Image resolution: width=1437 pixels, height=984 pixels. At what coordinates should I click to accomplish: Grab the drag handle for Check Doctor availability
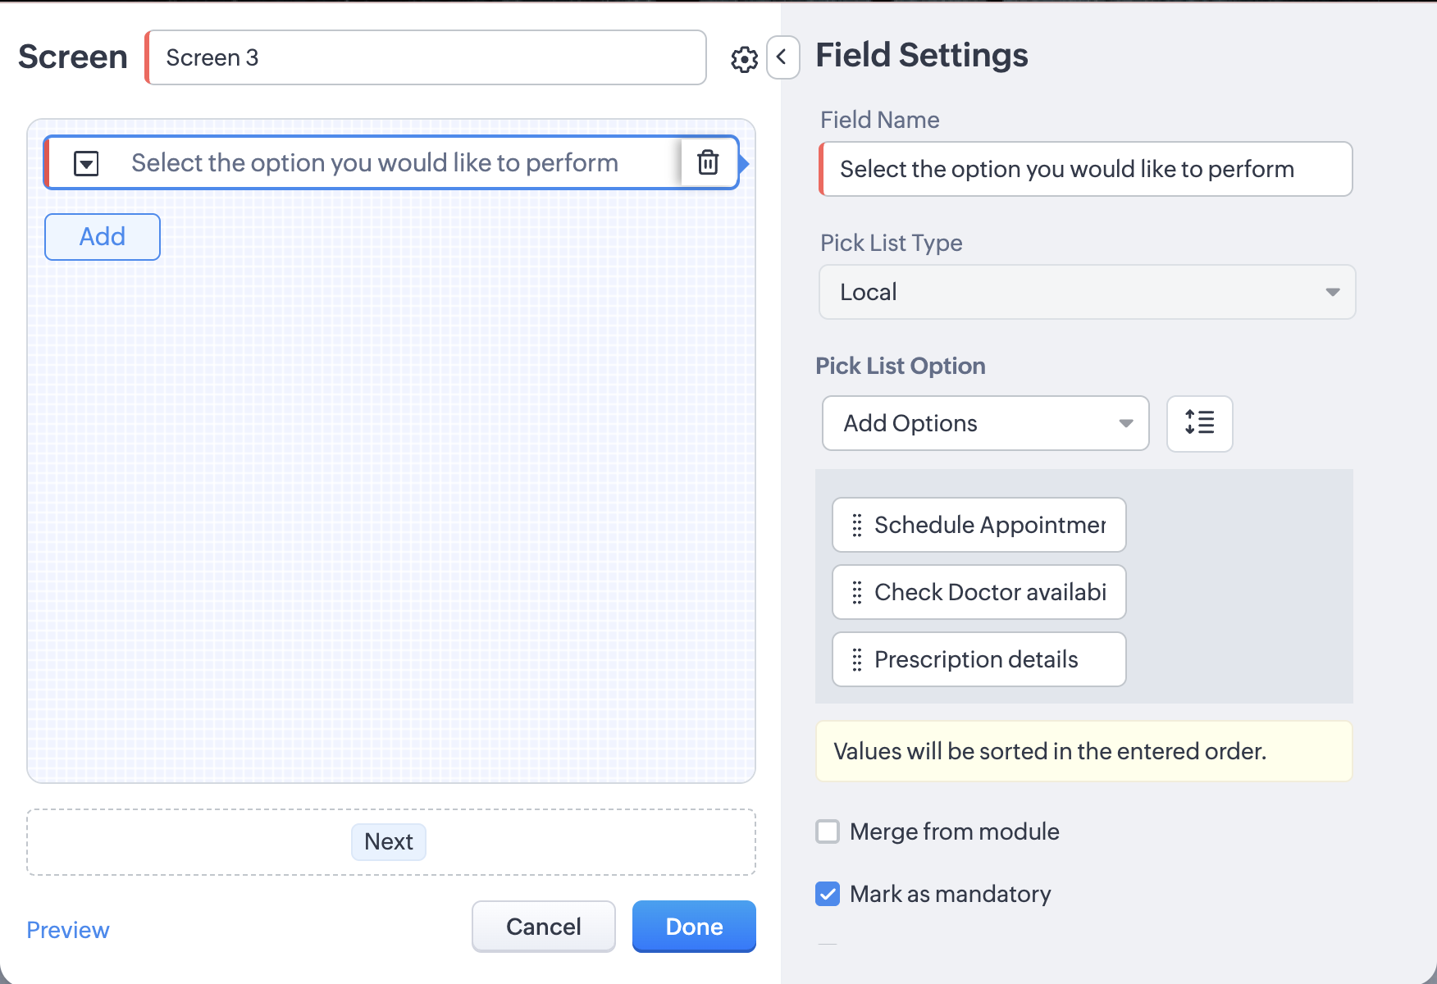pos(857,592)
